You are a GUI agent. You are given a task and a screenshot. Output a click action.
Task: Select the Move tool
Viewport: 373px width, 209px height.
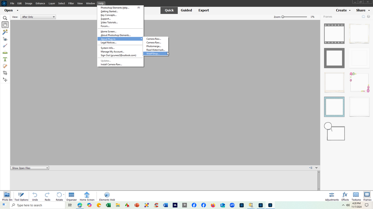5,80
